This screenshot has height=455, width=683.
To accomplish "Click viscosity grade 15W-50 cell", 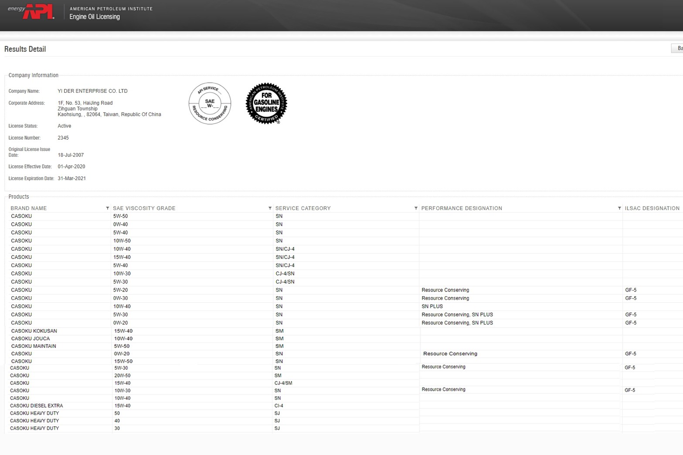I will (x=123, y=361).
